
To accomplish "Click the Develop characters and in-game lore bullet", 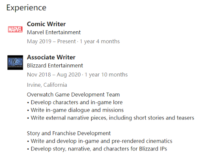I will point(75,102).
